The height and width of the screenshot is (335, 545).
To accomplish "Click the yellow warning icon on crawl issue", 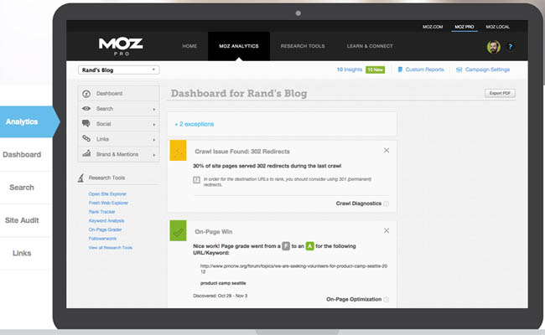I will tap(178, 150).
